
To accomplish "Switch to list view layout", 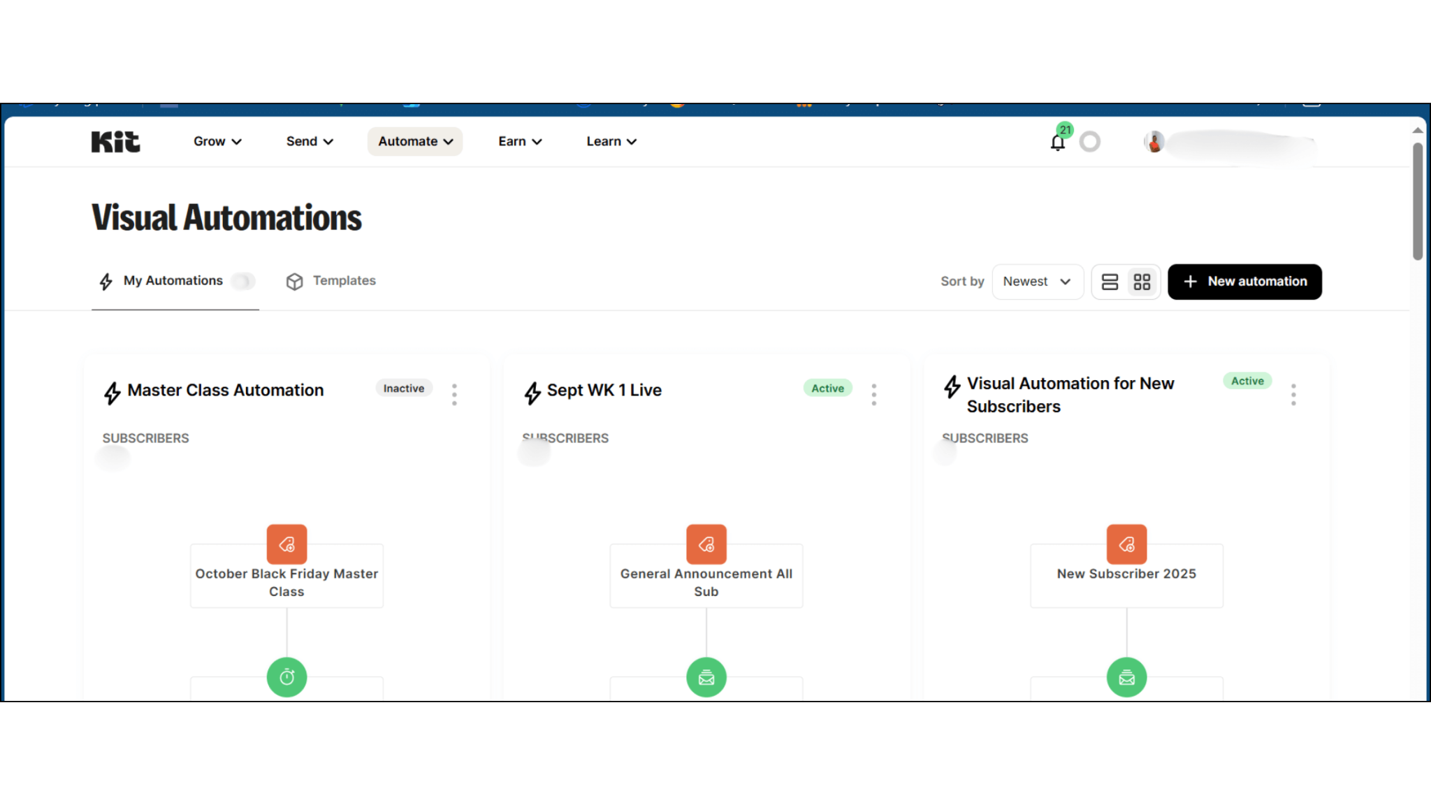I will click(1110, 282).
